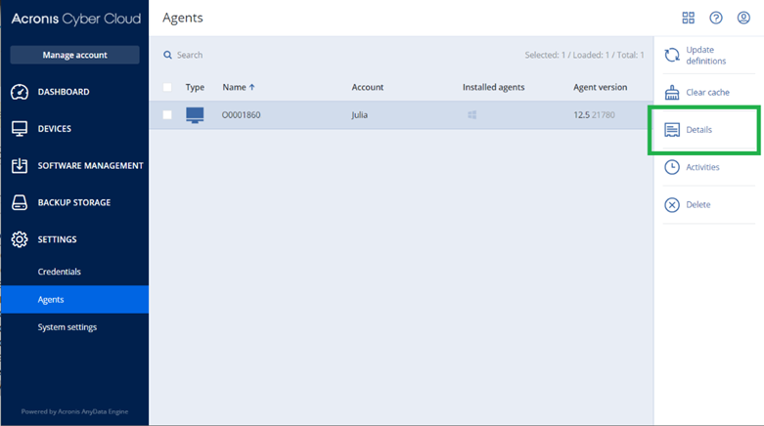Screen dimensions: 764x426
Task: Click agent version 12.5 21780
Action: pos(594,115)
